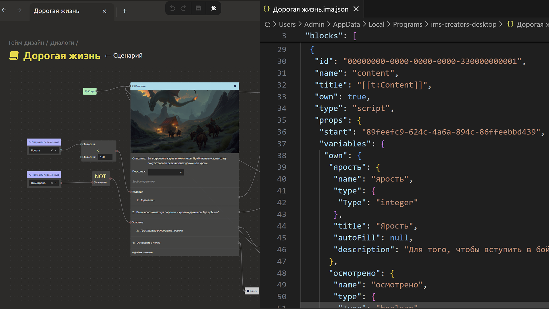Click the value field containing 100
Viewport: 549px width, 309px height.
pos(105,157)
